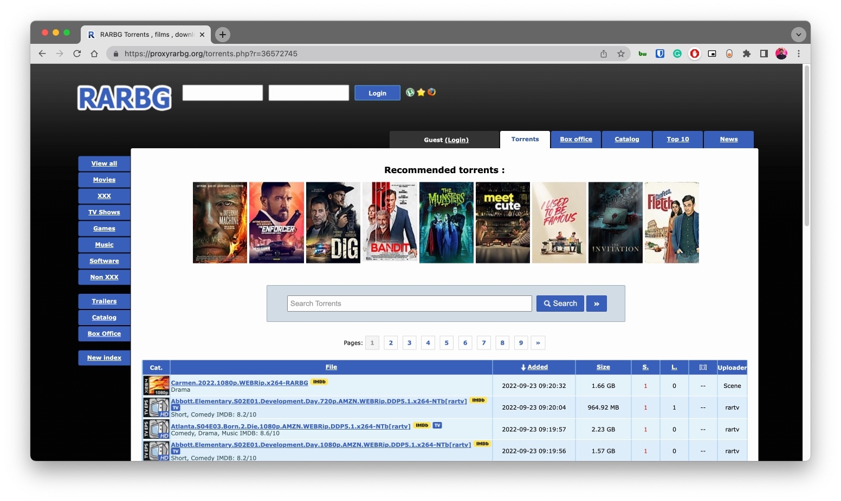The width and height of the screenshot is (841, 501).
Task: Select TV Shows category in sidebar
Action: pyautogui.click(x=104, y=212)
